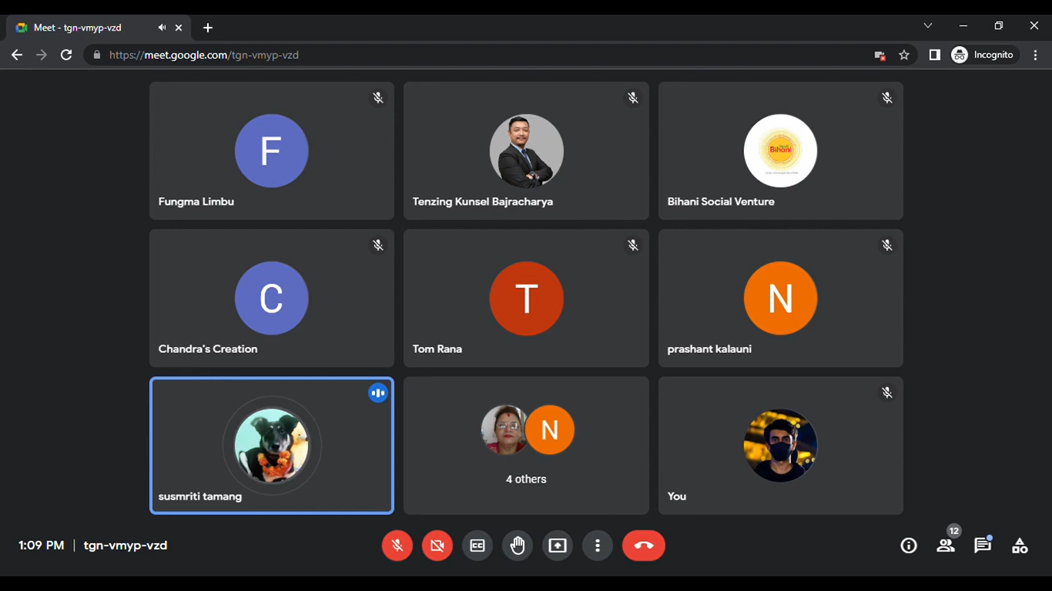Open the meeting details info icon
This screenshot has width=1052, height=591.
click(x=909, y=546)
